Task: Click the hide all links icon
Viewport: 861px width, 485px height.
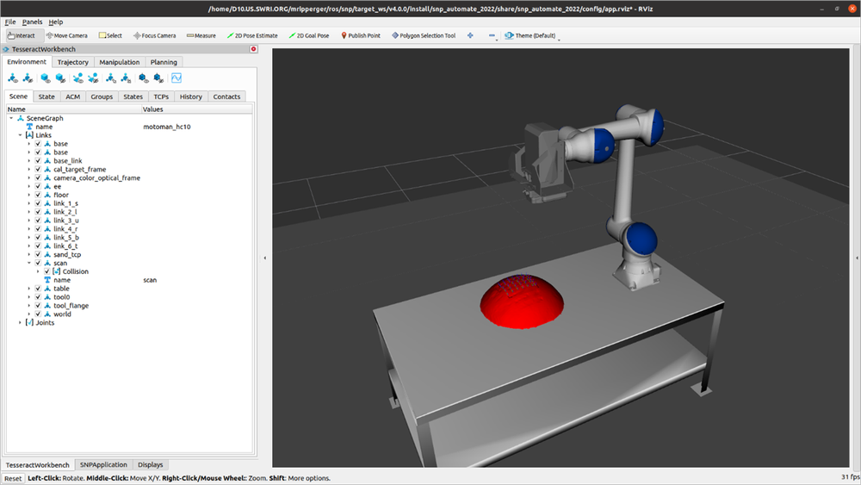Action: click(28, 78)
